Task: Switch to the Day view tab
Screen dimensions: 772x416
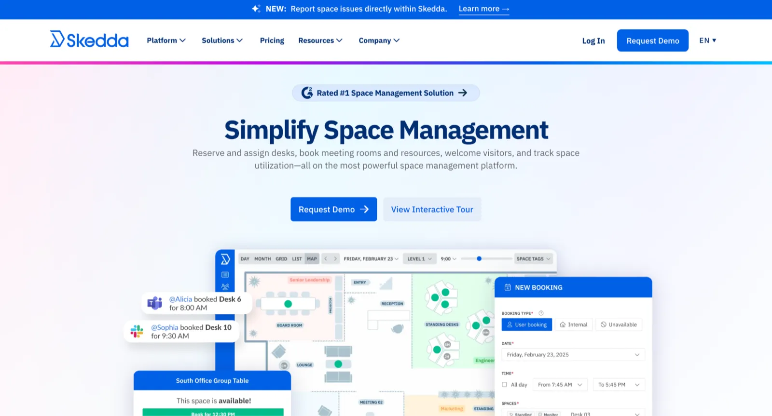Action: (245, 259)
